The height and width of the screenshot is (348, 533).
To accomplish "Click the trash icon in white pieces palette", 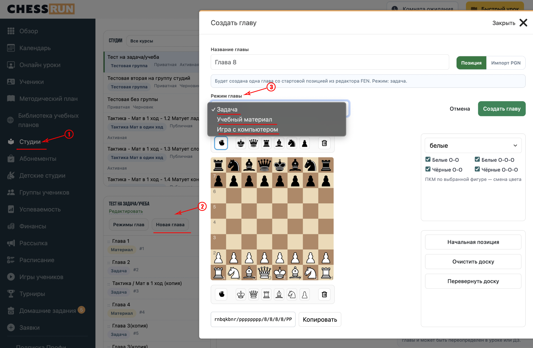I will [x=324, y=294].
